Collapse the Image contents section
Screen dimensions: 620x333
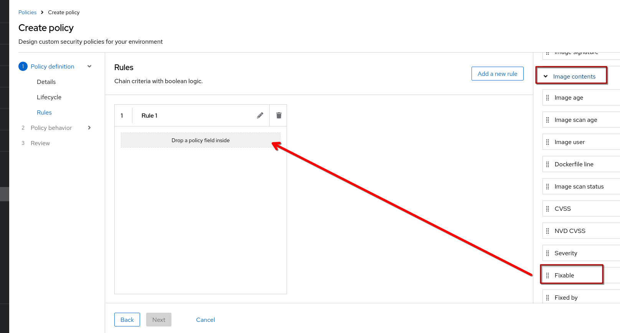click(546, 76)
